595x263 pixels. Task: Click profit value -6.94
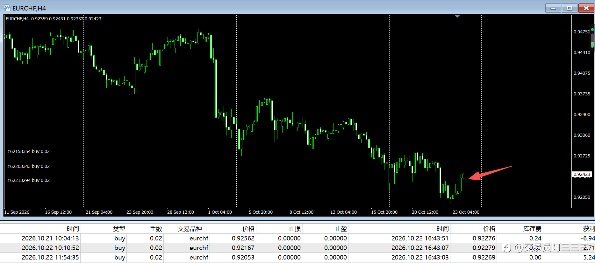(588, 238)
